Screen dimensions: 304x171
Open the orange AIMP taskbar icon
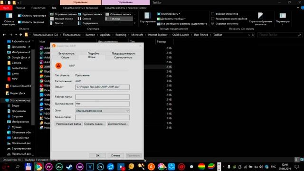click(151, 167)
